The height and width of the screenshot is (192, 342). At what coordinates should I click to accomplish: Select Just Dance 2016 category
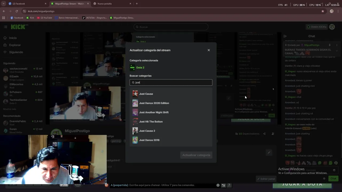171,140
